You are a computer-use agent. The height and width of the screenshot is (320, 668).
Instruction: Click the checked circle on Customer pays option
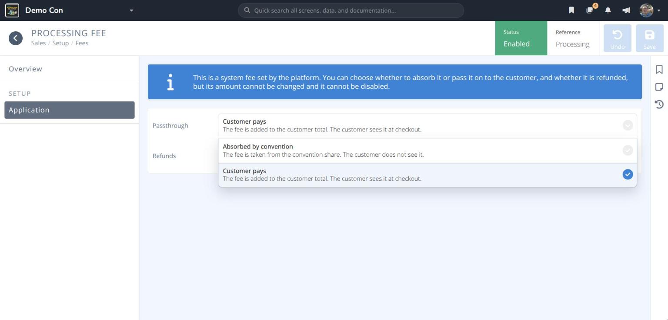628,175
